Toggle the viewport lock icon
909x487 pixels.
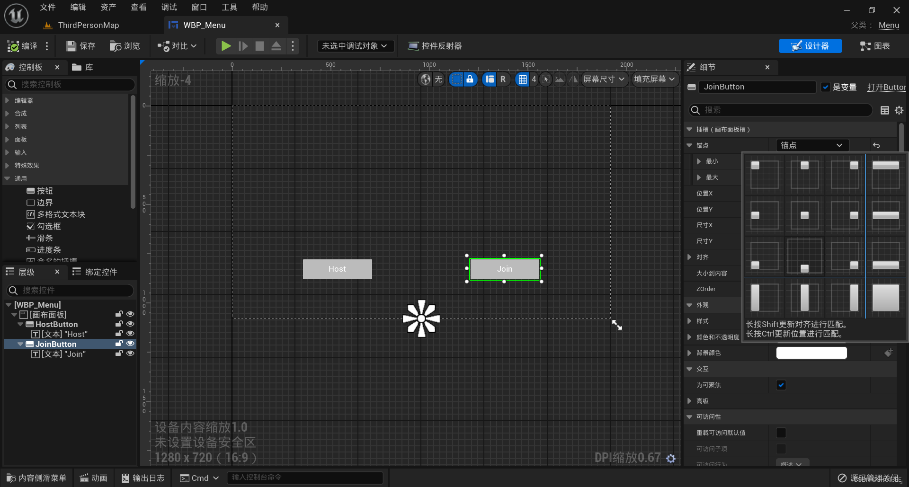click(470, 79)
